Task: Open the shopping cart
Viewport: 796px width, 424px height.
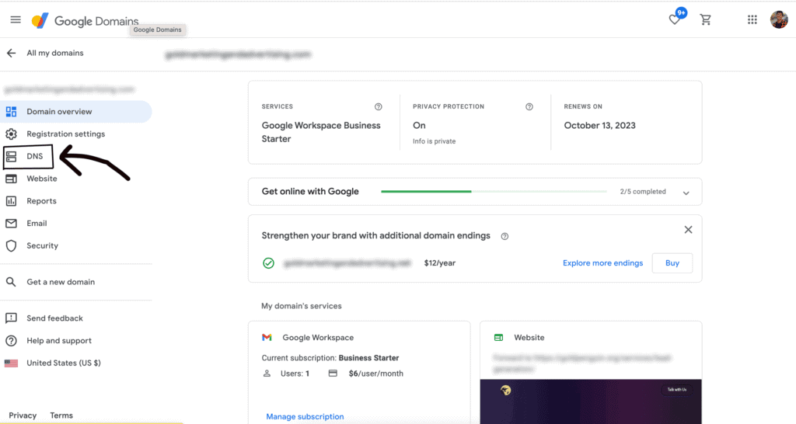Action: (x=705, y=19)
